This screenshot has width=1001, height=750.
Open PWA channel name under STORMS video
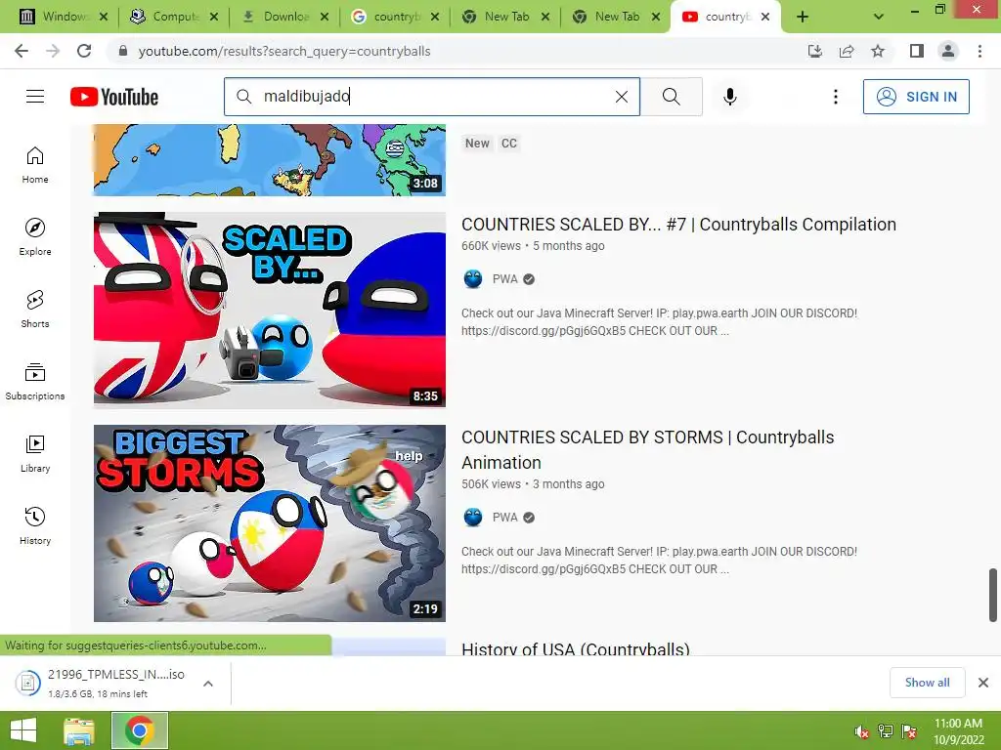(505, 518)
